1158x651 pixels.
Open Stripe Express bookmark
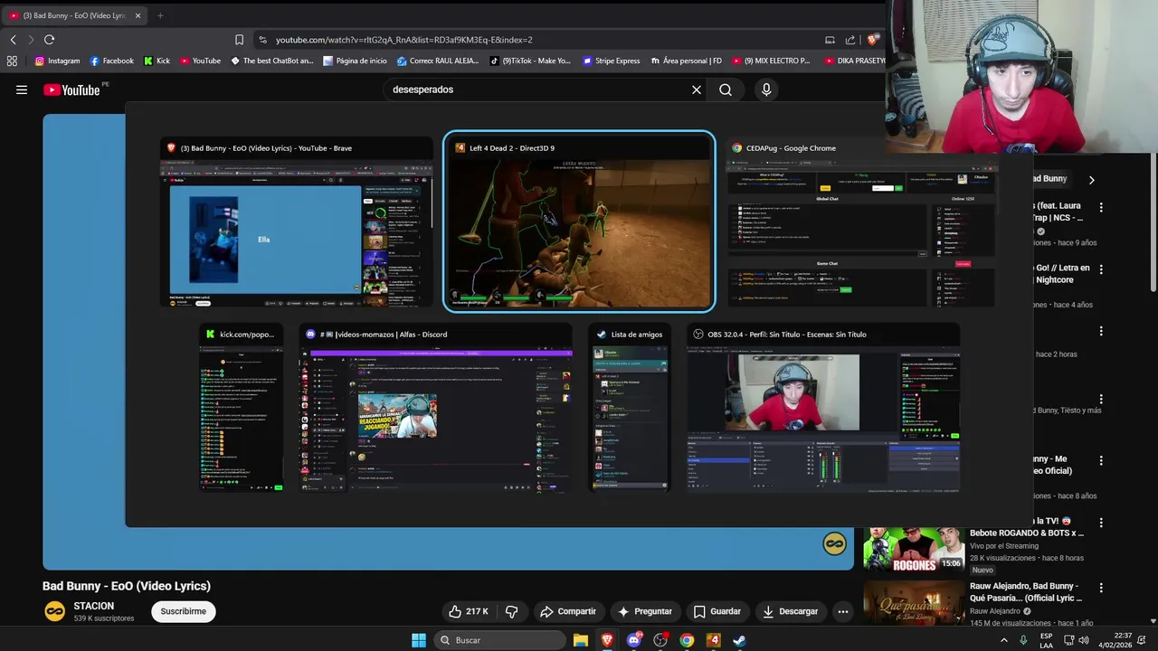coord(611,61)
